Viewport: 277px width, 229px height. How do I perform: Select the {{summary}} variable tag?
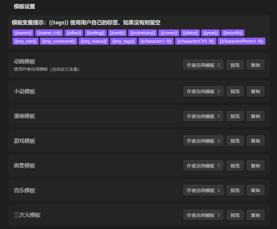click(x=143, y=33)
